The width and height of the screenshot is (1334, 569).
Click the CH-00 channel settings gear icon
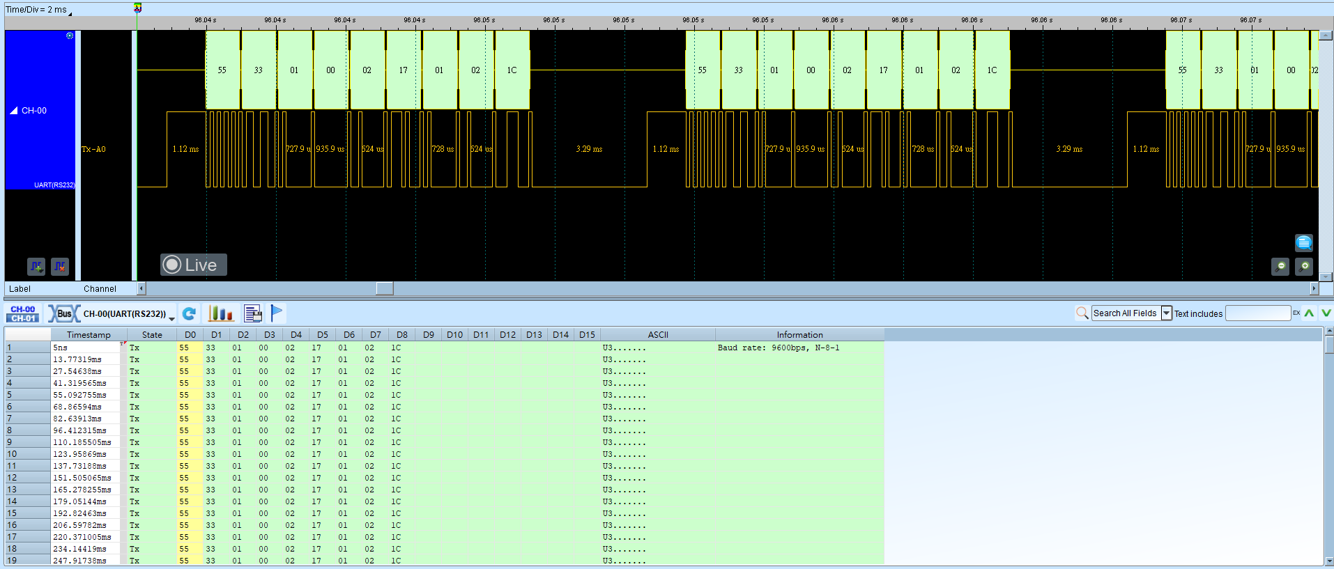pos(70,36)
